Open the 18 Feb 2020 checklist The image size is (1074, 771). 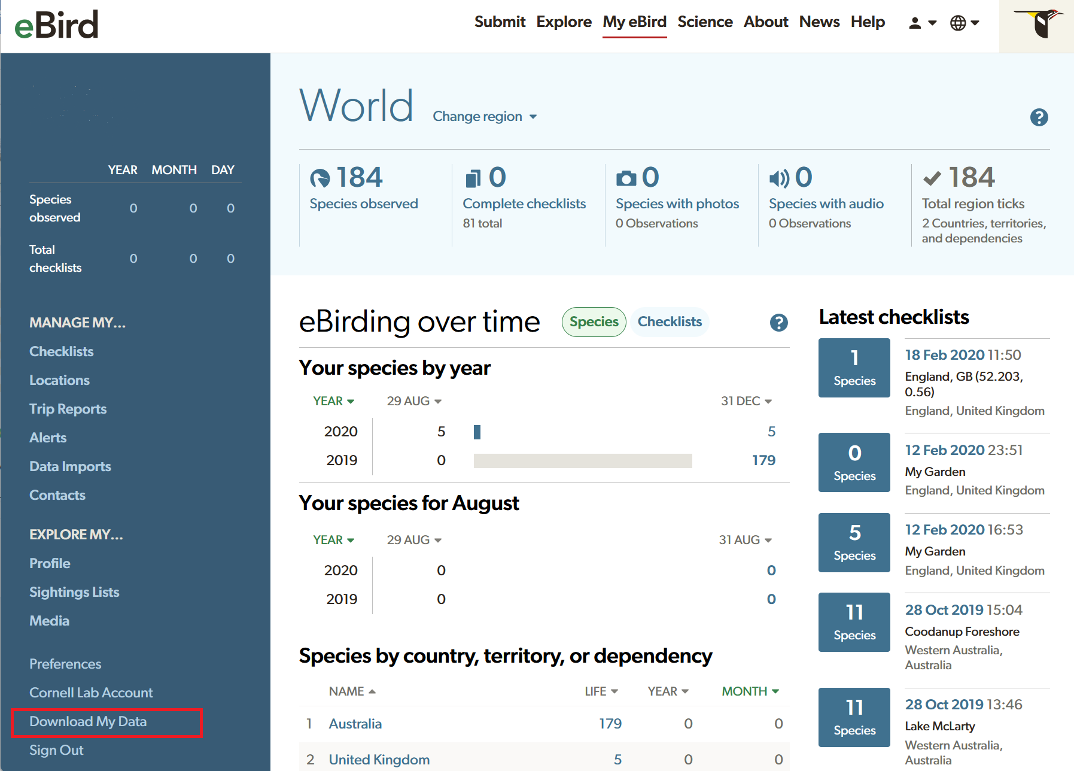click(945, 355)
